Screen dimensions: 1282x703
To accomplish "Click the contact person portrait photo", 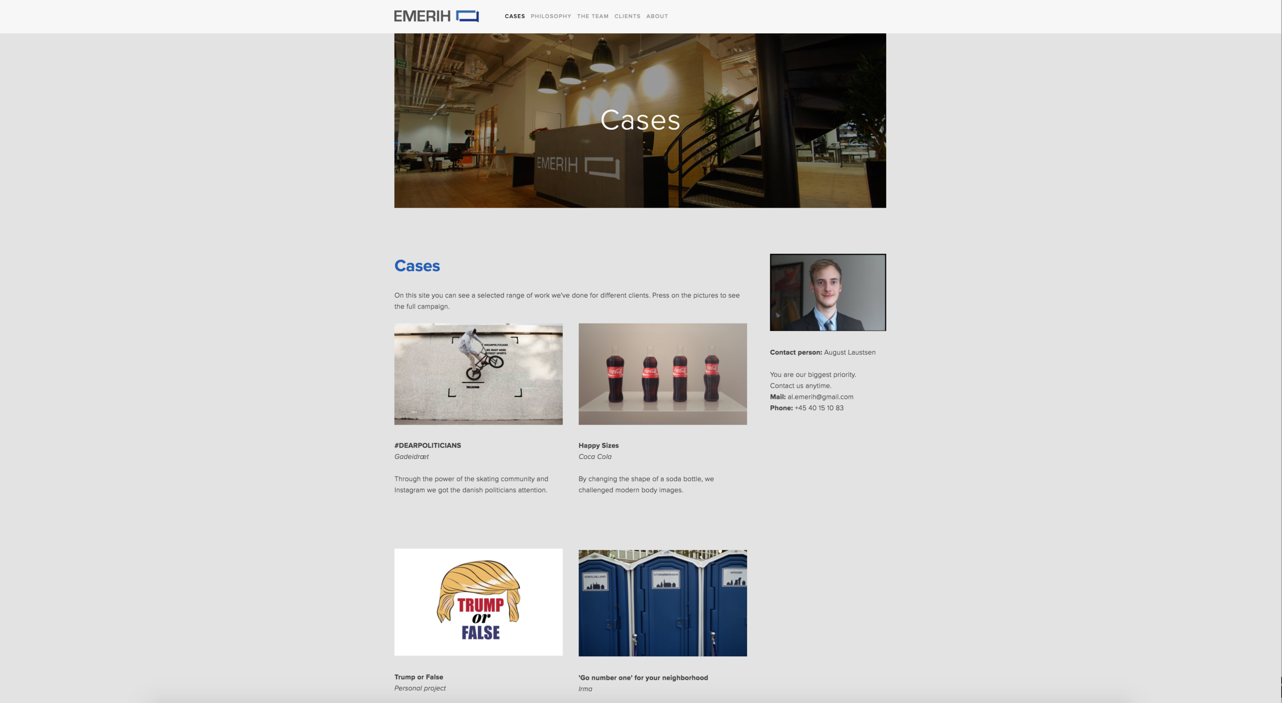I will (x=827, y=292).
